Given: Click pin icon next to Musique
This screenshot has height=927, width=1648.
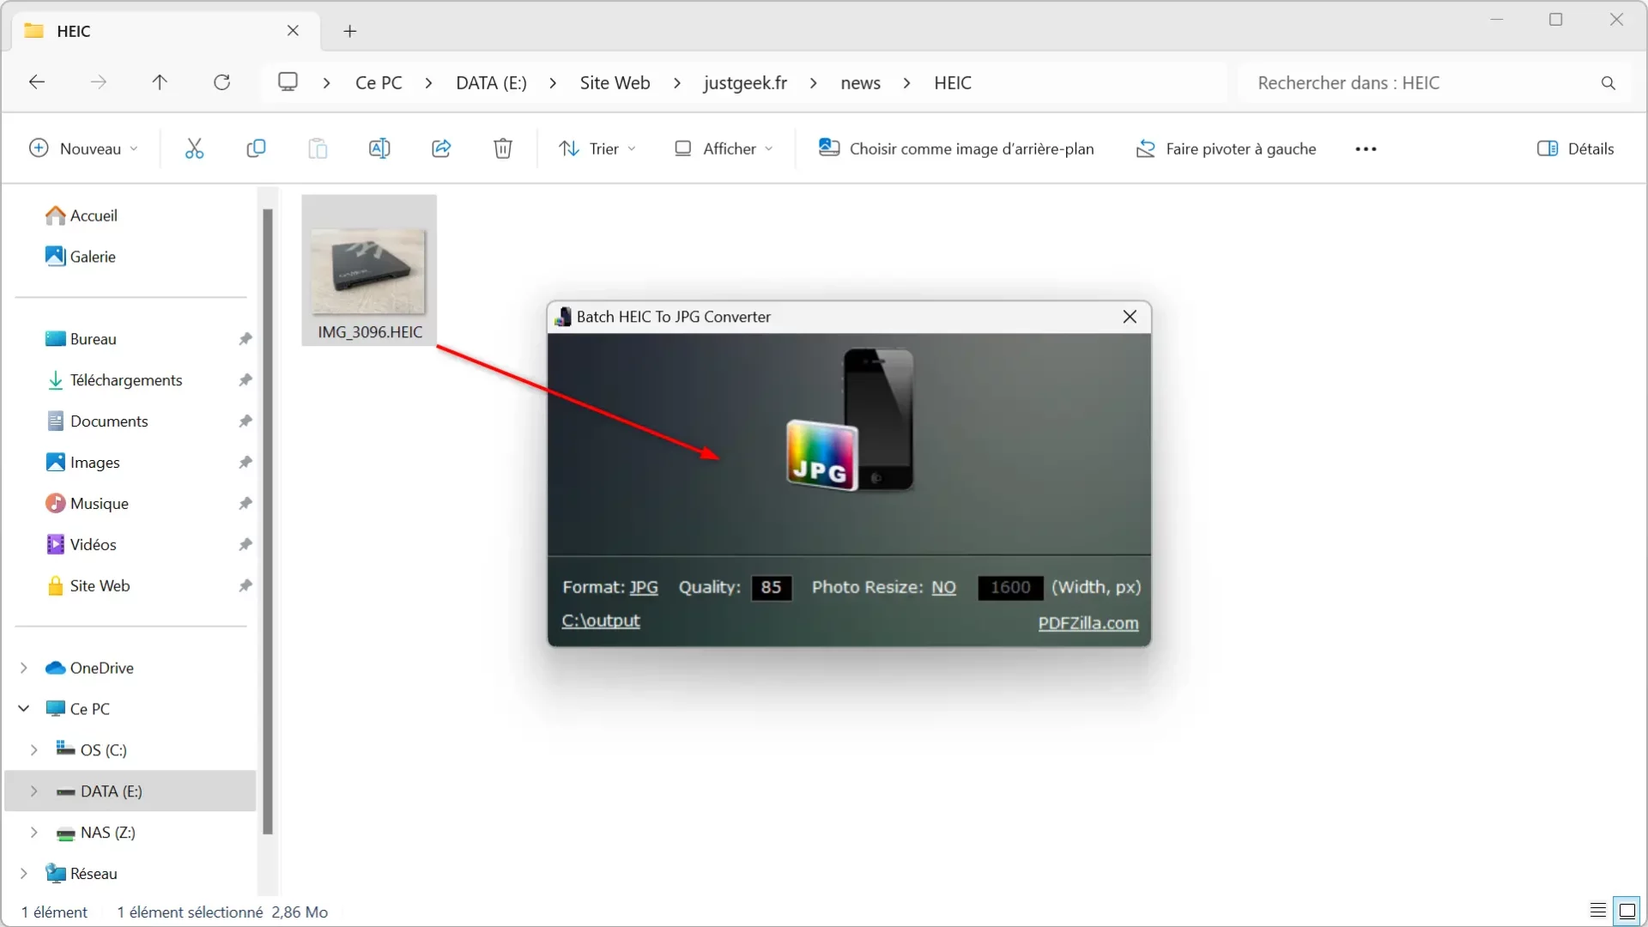Looking at the screenshot, I should point(245,504).
